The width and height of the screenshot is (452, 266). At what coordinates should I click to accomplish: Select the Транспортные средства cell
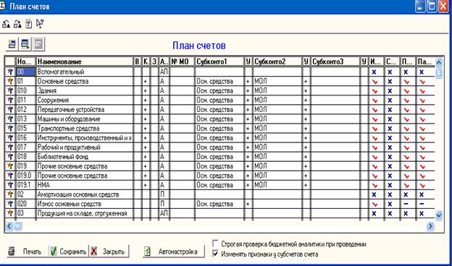[x=85, y=129]
